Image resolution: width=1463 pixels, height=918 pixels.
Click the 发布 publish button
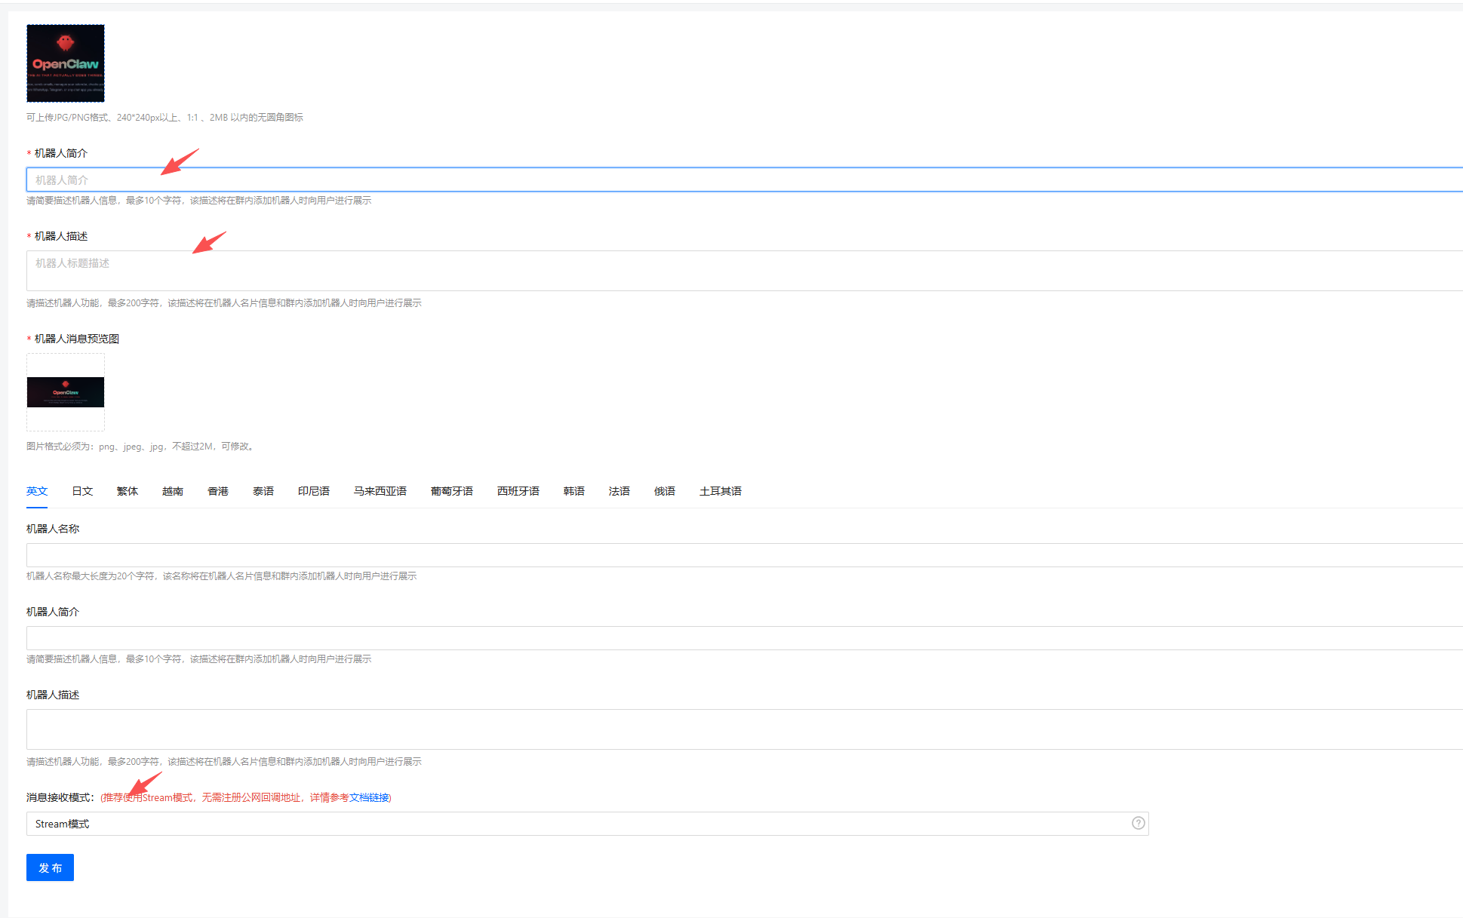click(x=50, y=867)
